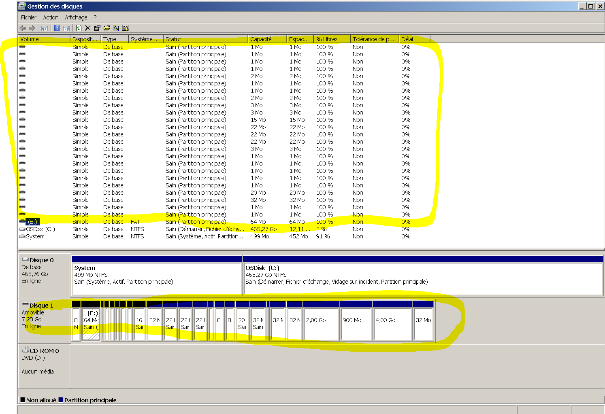Sort by the Délai column header

(415, 39)
